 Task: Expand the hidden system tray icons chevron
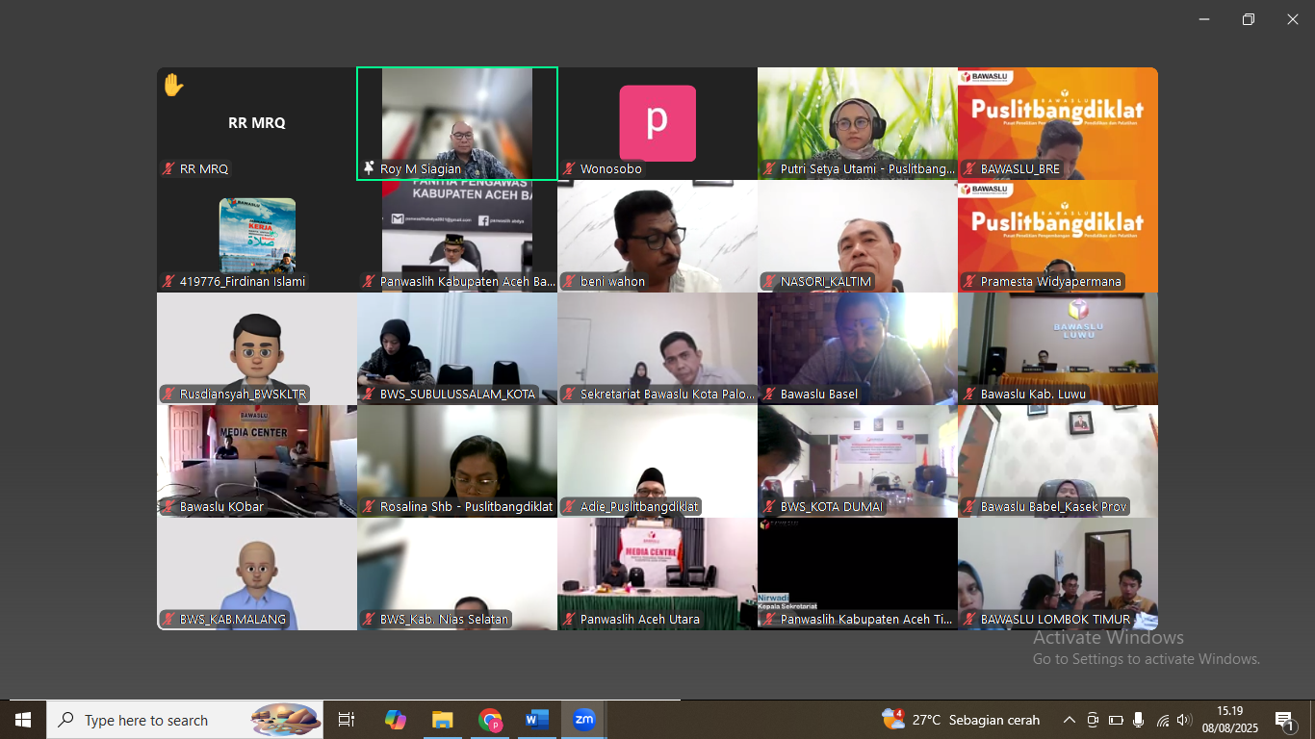(1069, 720)
